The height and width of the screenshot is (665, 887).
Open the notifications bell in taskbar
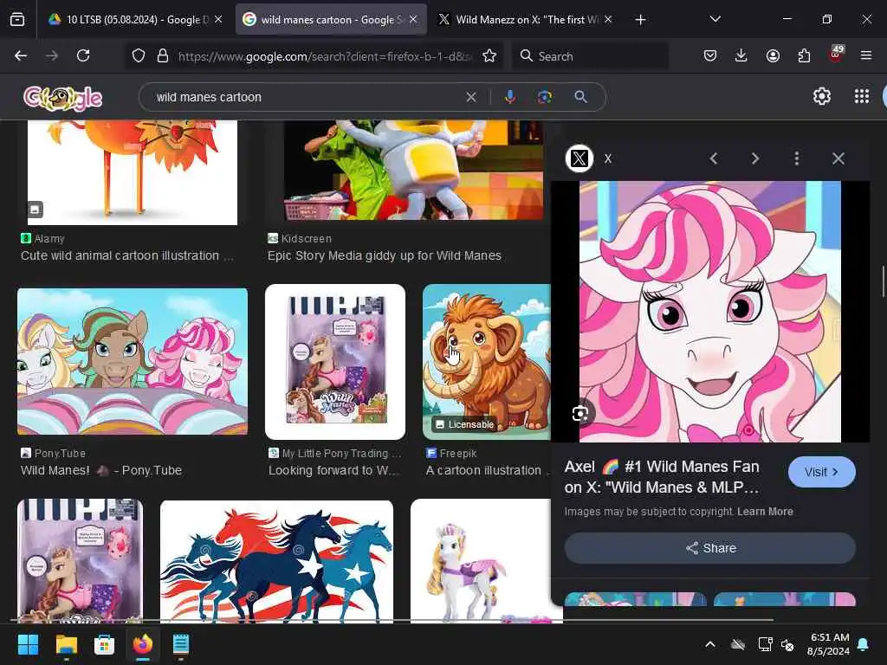pos(864,644)
